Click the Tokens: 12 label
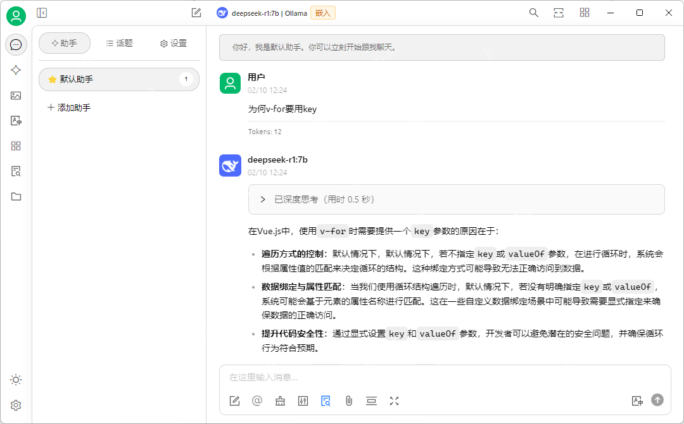Image resolution: width=684 pixels, height=424 pixels. click(x=265, y=132)
